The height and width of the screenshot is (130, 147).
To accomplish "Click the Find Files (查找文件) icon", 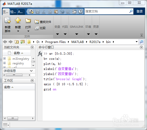I will coord(37,22).
